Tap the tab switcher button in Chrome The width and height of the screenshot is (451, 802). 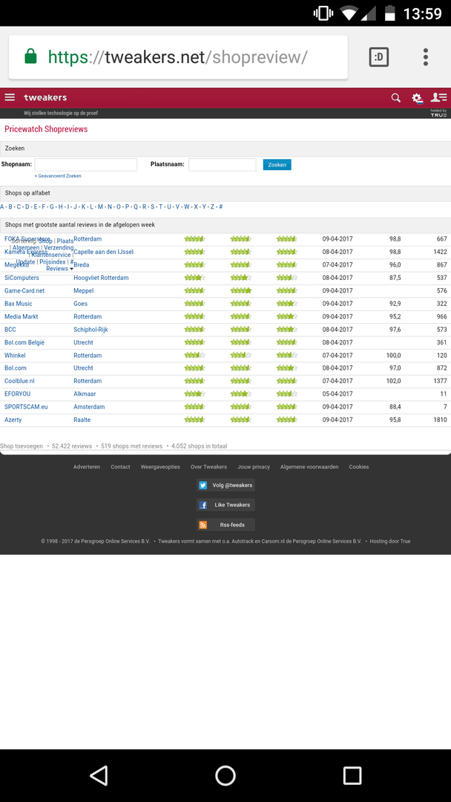379,57
